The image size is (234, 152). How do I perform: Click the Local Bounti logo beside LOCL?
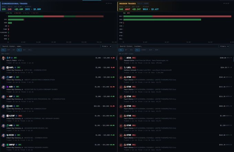pos(125,68)
